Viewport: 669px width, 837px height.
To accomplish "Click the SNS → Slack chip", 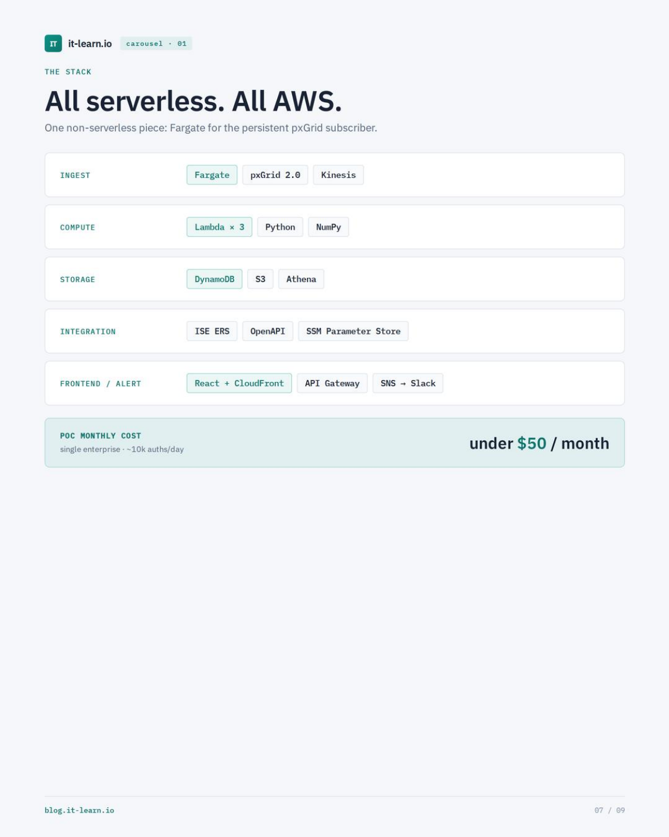I will pos(408,383).
